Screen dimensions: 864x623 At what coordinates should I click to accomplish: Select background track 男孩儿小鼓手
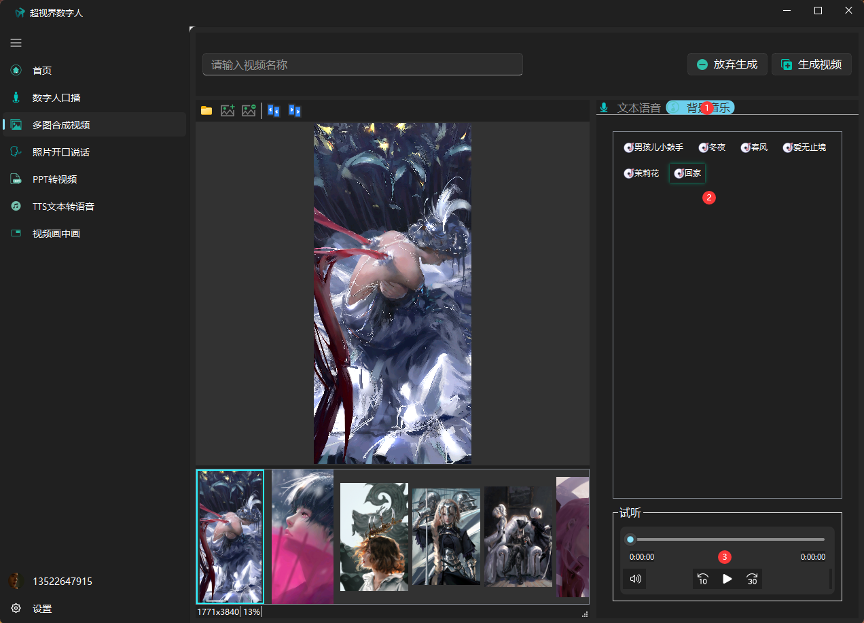pyautogui.click(x=653, y=147)
